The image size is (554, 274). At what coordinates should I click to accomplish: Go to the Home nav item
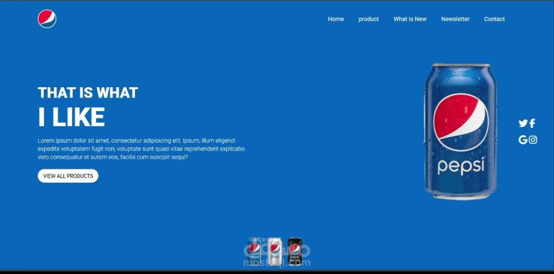(x=335, y=19)
